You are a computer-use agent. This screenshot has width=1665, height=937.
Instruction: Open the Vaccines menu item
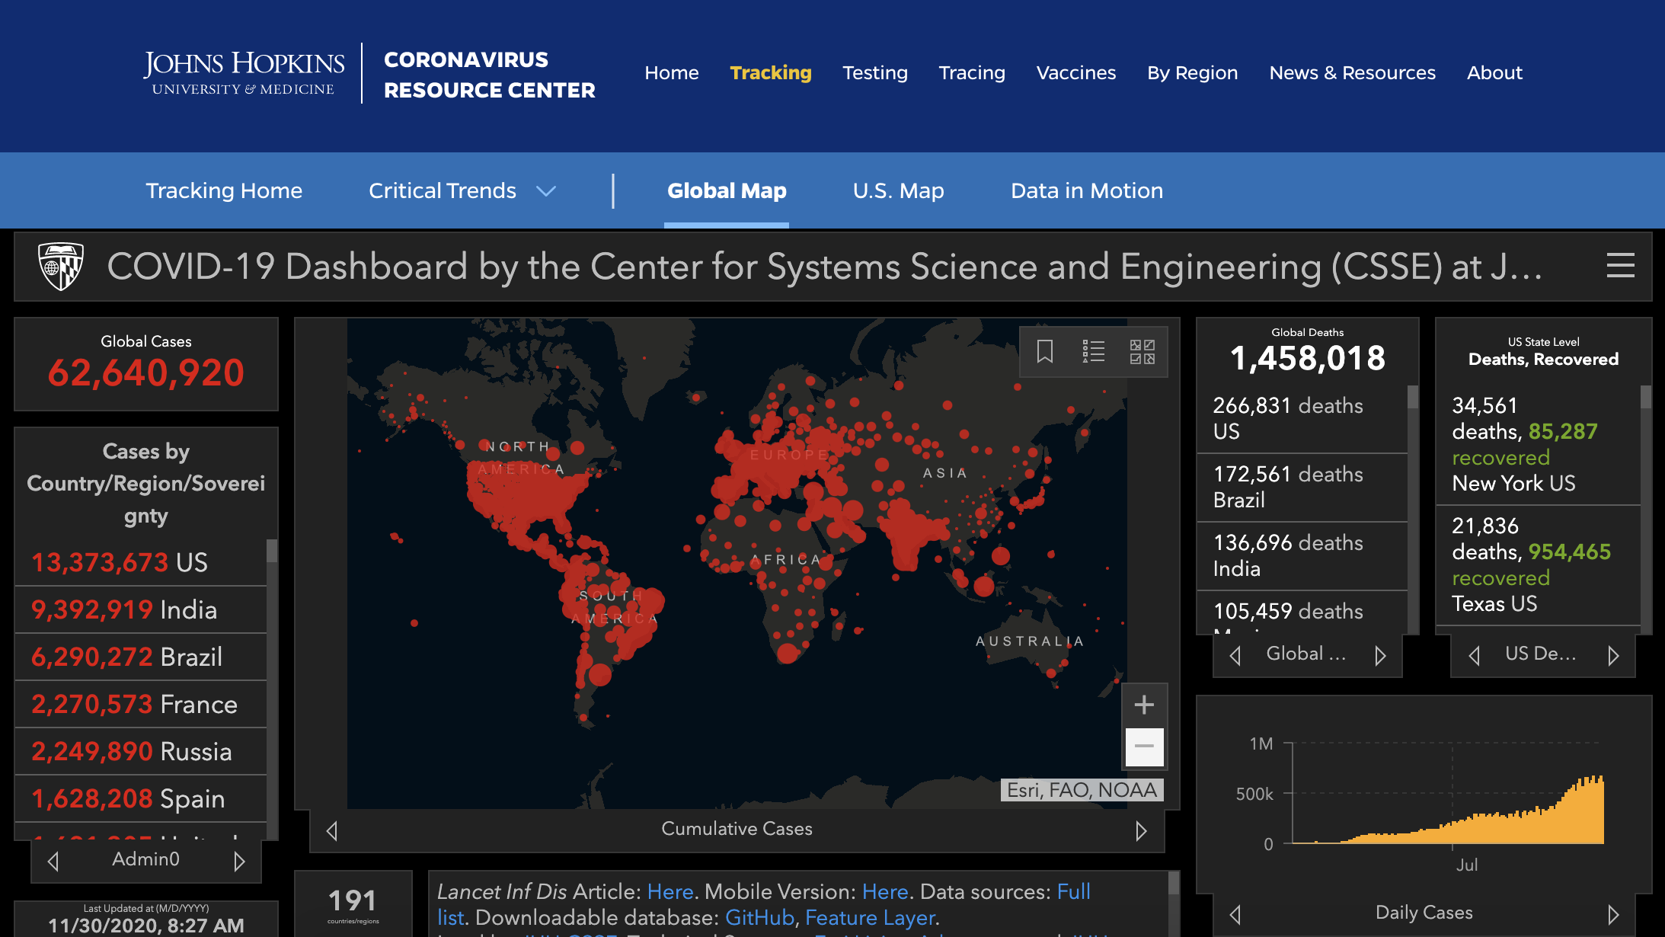(1075, 73)
